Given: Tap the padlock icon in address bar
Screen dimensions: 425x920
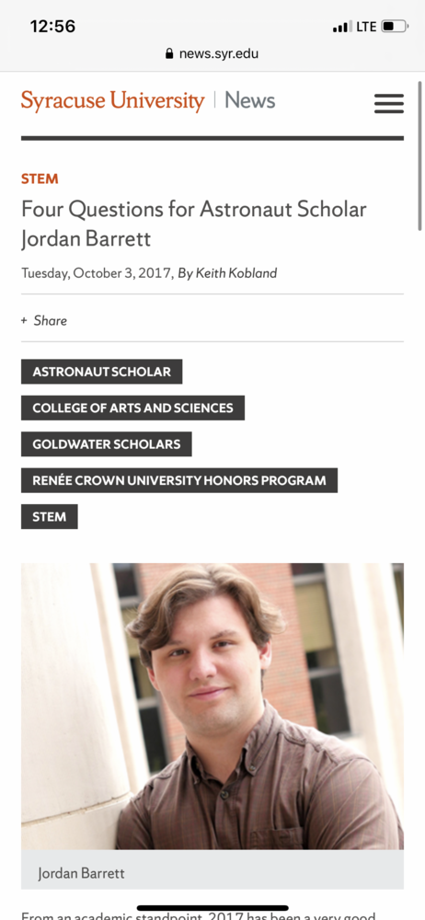Looking at the screenshot, I should 169,53.
